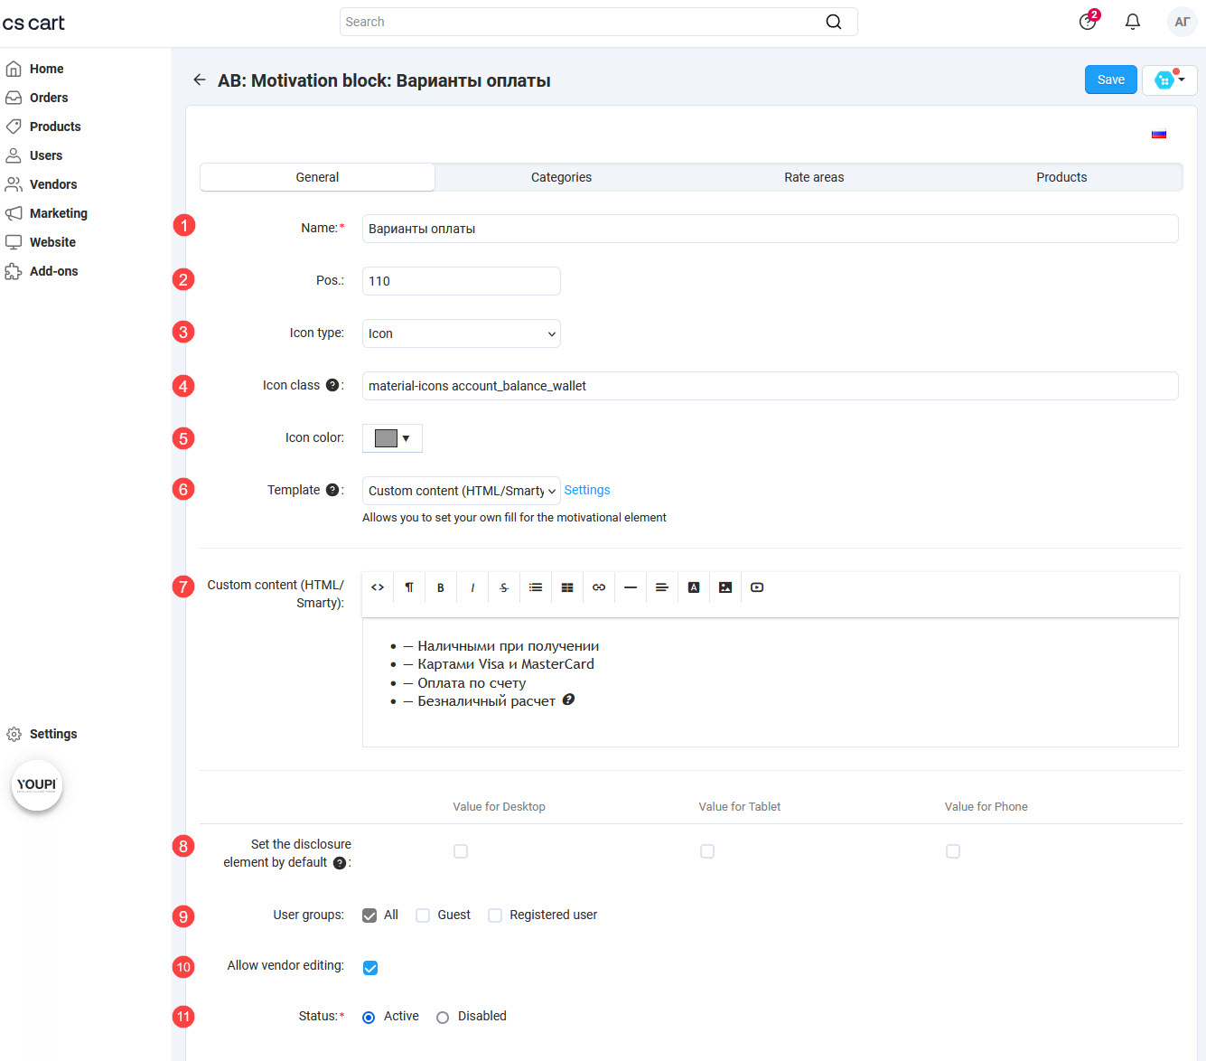Select the Disabled status radio button

click(443, 1018)
